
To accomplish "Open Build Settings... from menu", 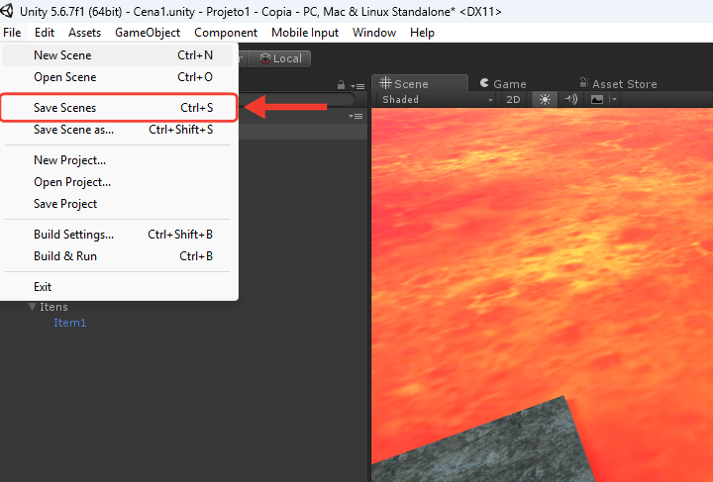I will [117, 235].
